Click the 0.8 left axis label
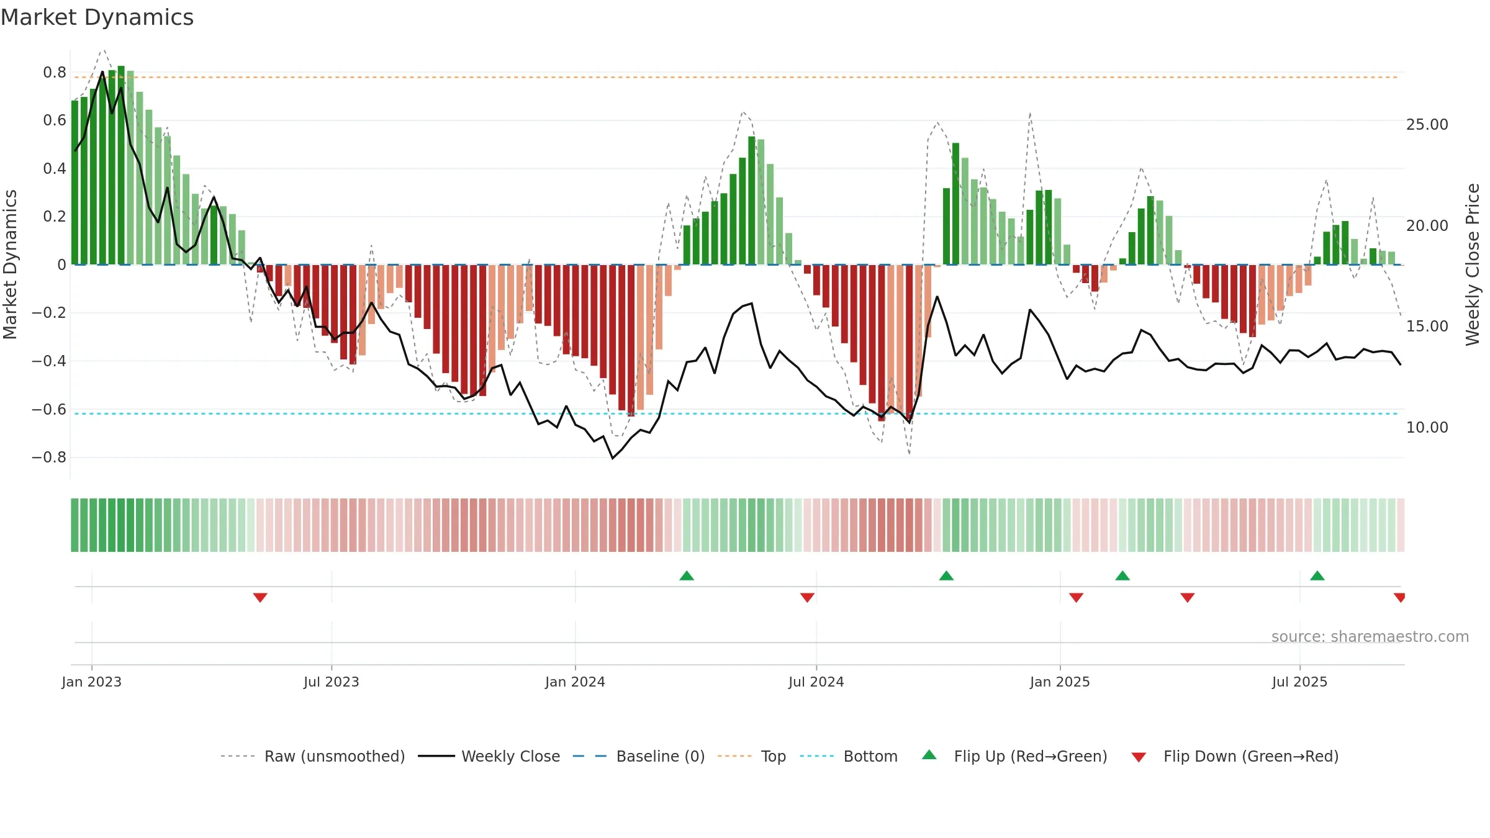The height and width of the screenshot is (838, 1490). tap(55, 73)
